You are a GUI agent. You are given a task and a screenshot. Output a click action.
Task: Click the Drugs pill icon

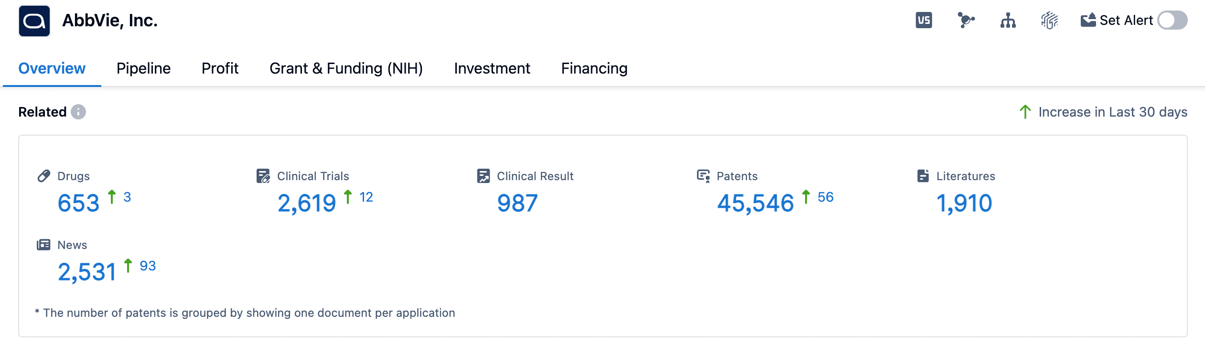coord(44,176)
